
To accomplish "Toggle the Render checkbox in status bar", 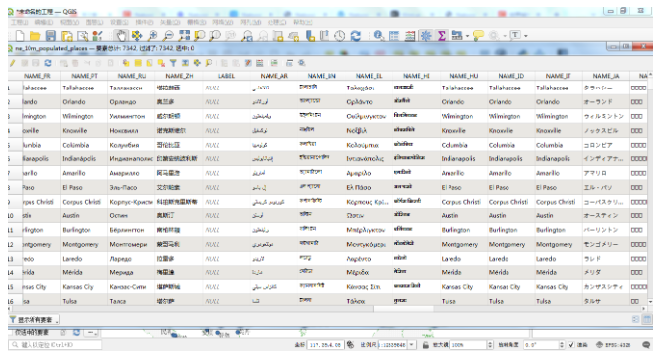I will pos(571,345).
